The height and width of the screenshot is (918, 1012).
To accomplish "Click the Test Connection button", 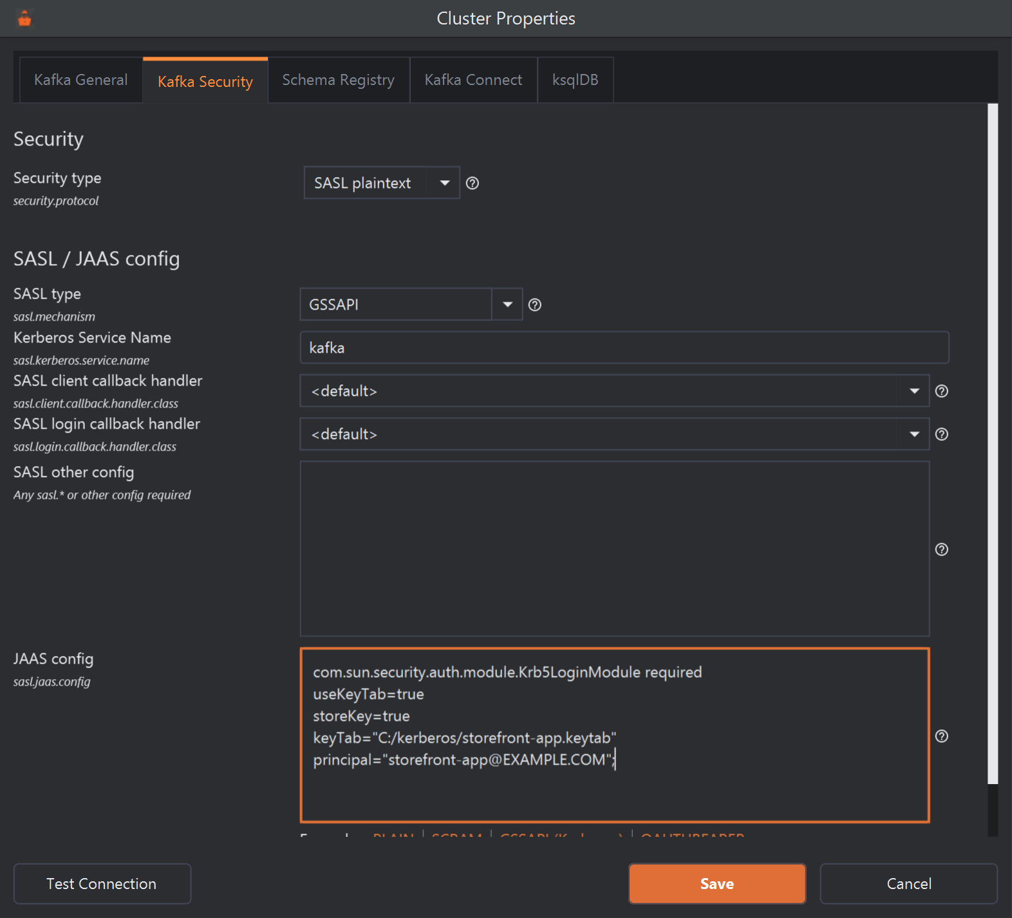I will [102, 884].
